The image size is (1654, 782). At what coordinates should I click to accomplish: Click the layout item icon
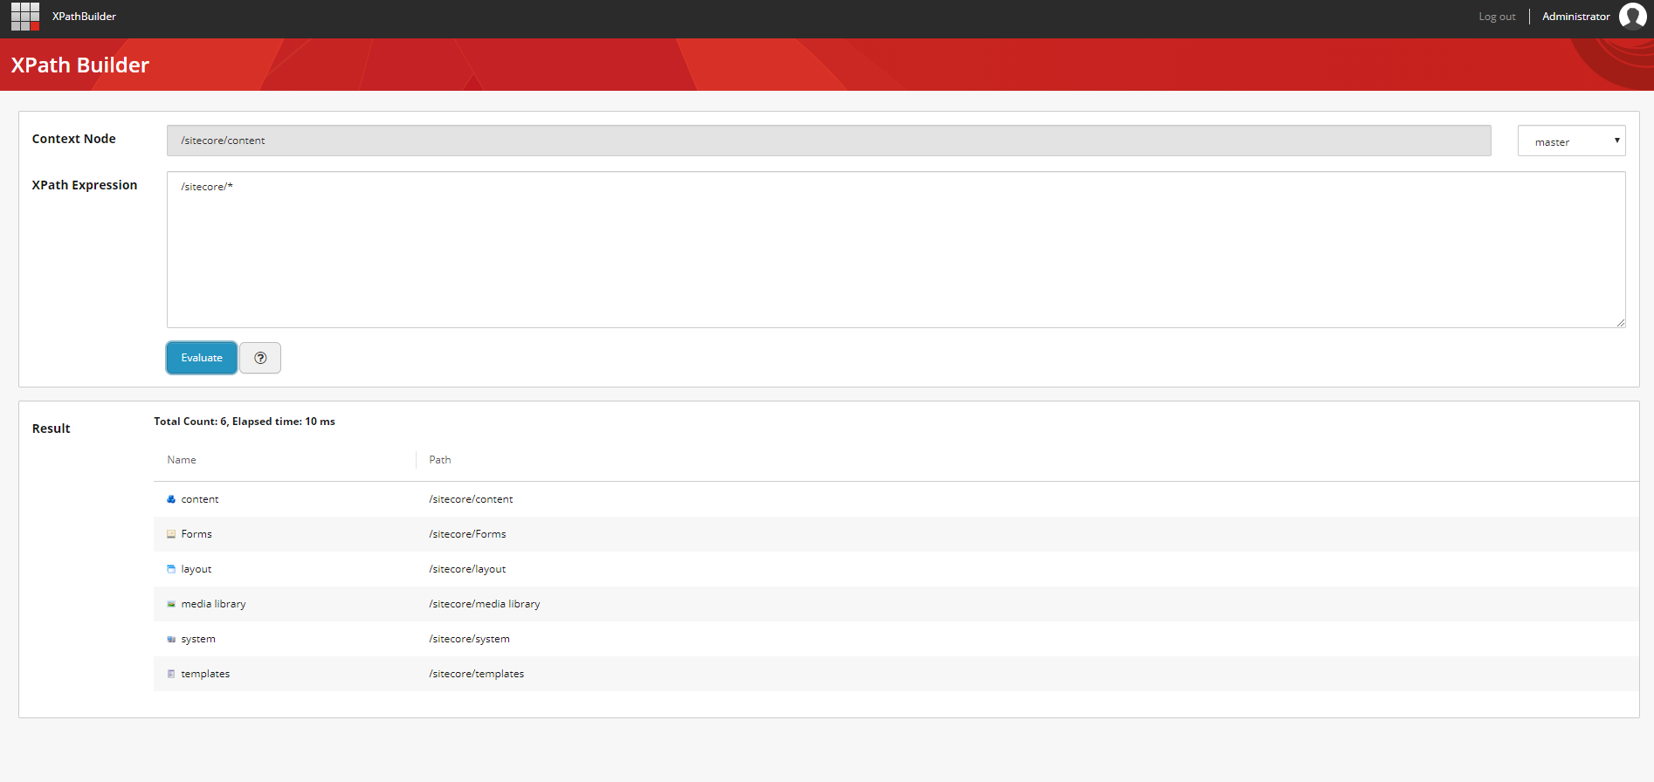click(x=171, y=569)
